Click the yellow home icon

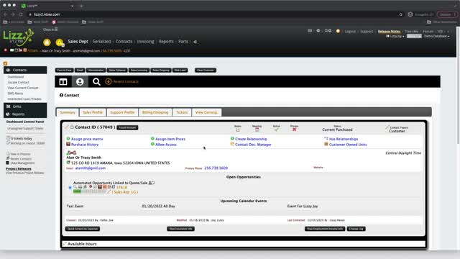[x=47, y=42]
